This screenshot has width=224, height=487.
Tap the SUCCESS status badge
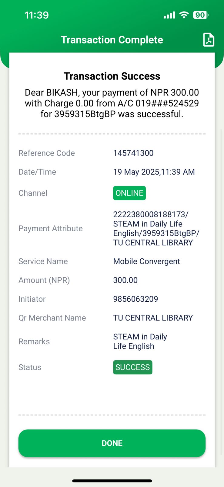(x=132, y=367)
